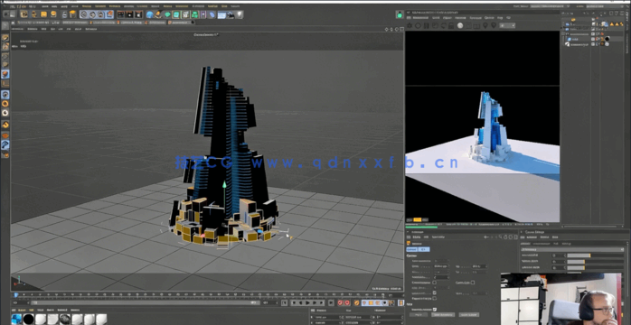This screenshot has width=631, height=325.
Task: Pause the Live Viewer render
Action: click(426, 25)
